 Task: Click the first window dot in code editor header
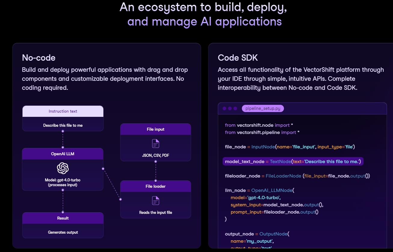point(224,108)
